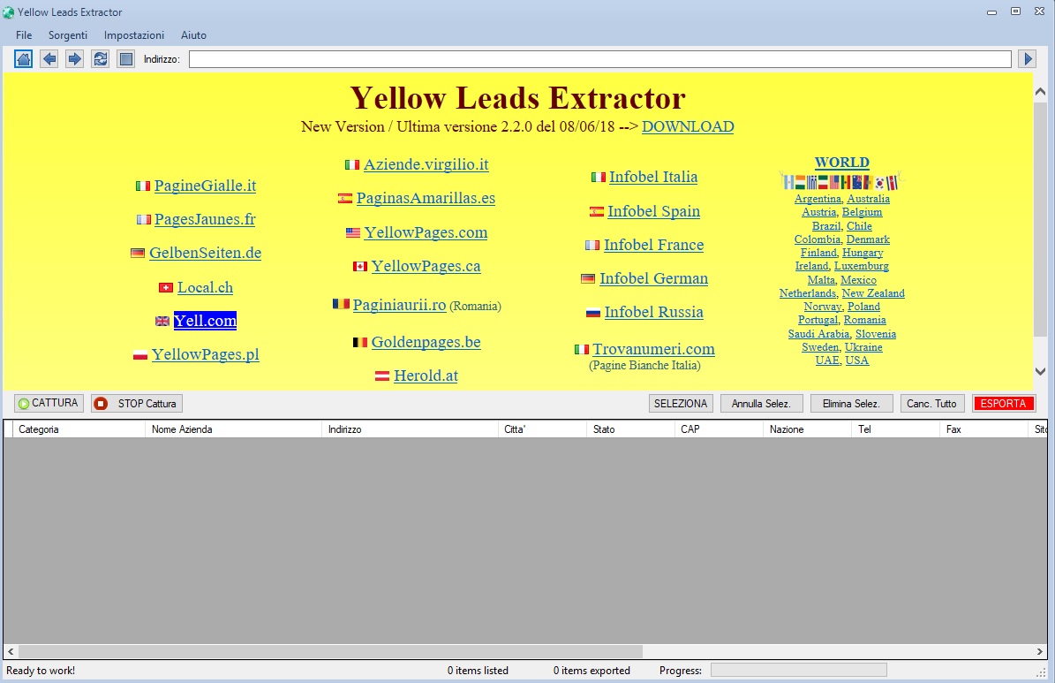The width and height of the screenshot is (1055, 683).
Task: Click the Swiss flag beside Local.ch
Action: click(165, 288)
